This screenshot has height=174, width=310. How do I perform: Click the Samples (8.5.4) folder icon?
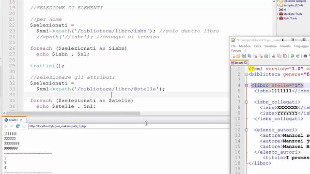point(281,5)
